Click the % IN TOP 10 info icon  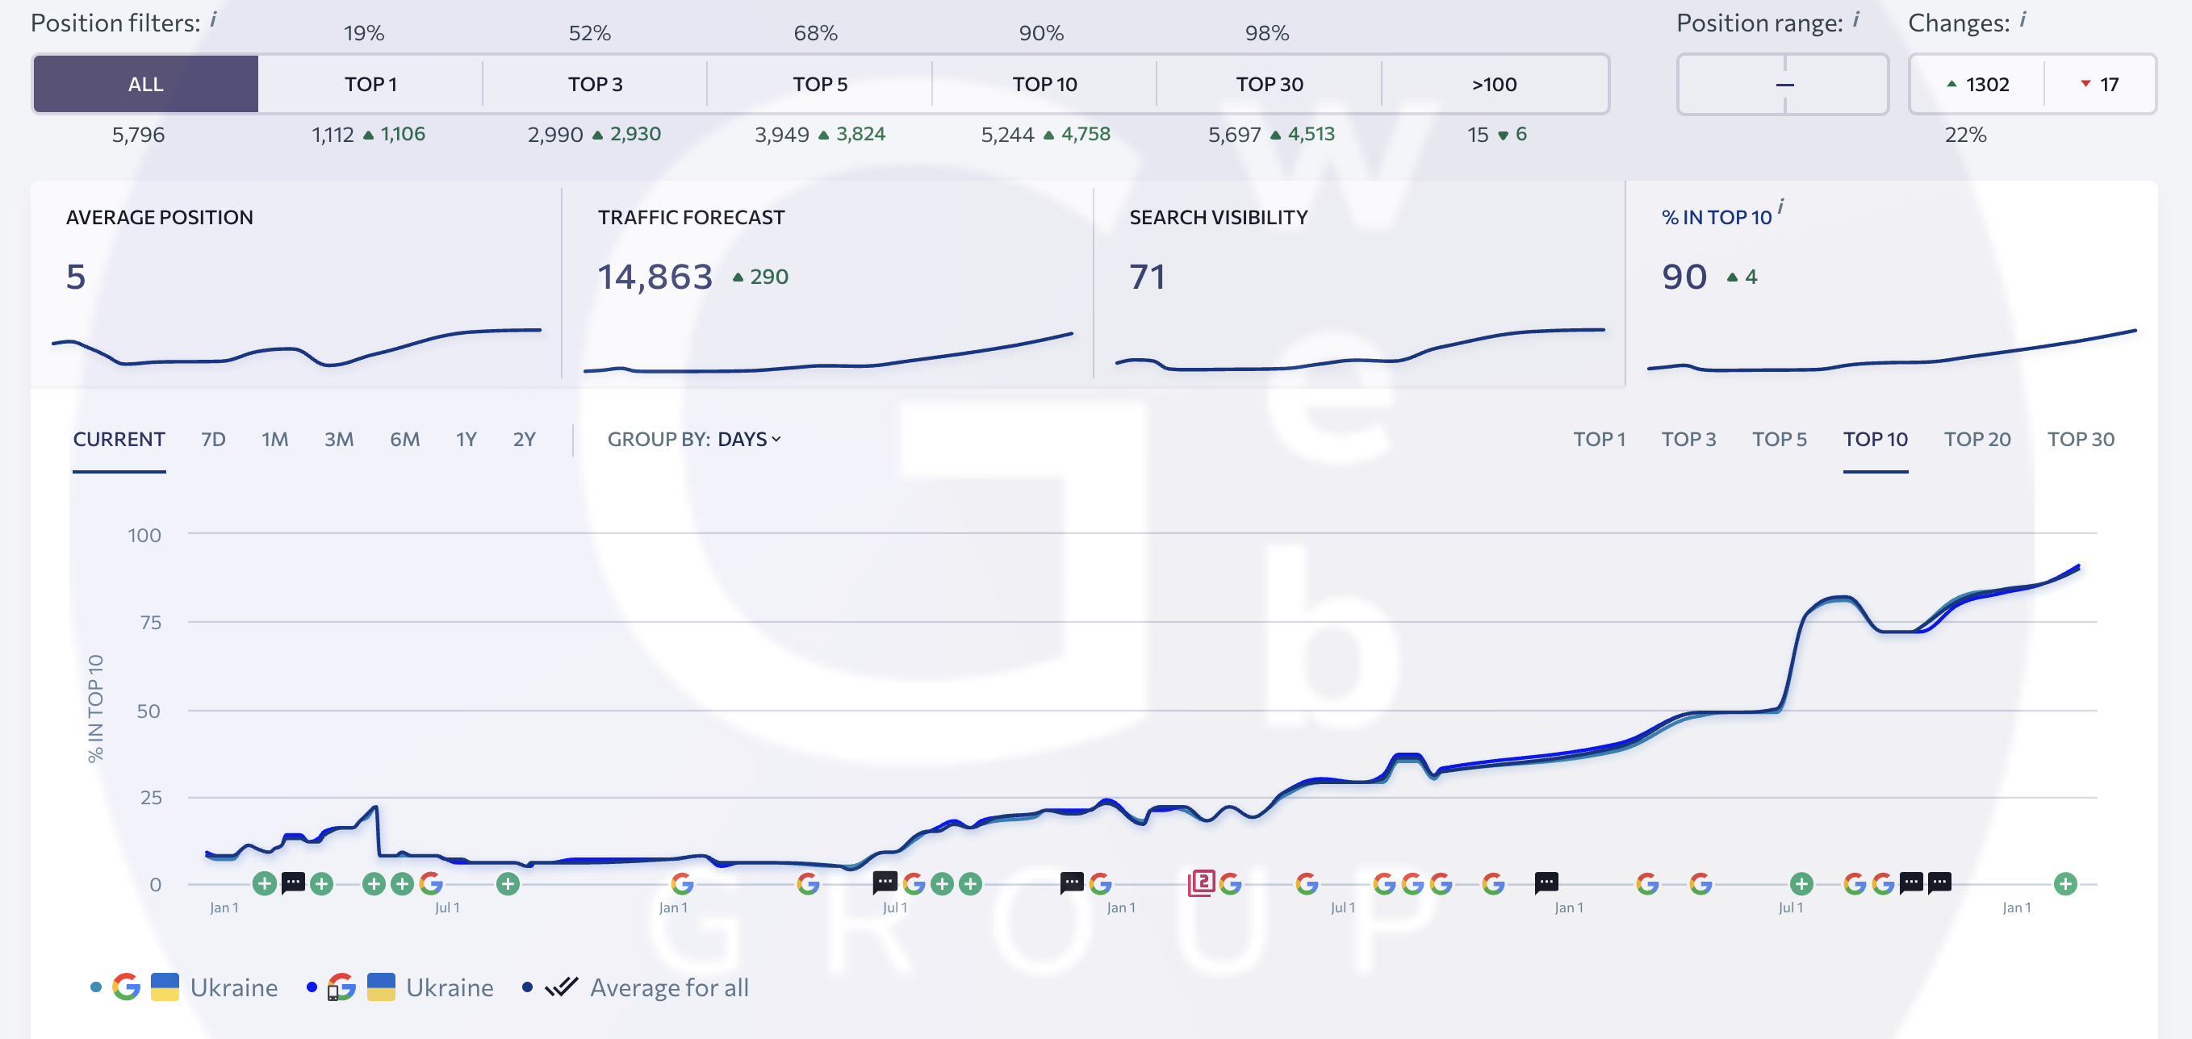[x=1780, y=207]
